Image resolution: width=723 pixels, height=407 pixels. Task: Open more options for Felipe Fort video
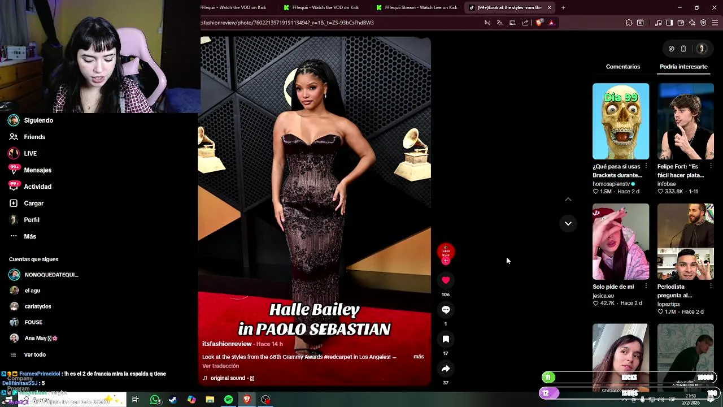coord(711,166)
